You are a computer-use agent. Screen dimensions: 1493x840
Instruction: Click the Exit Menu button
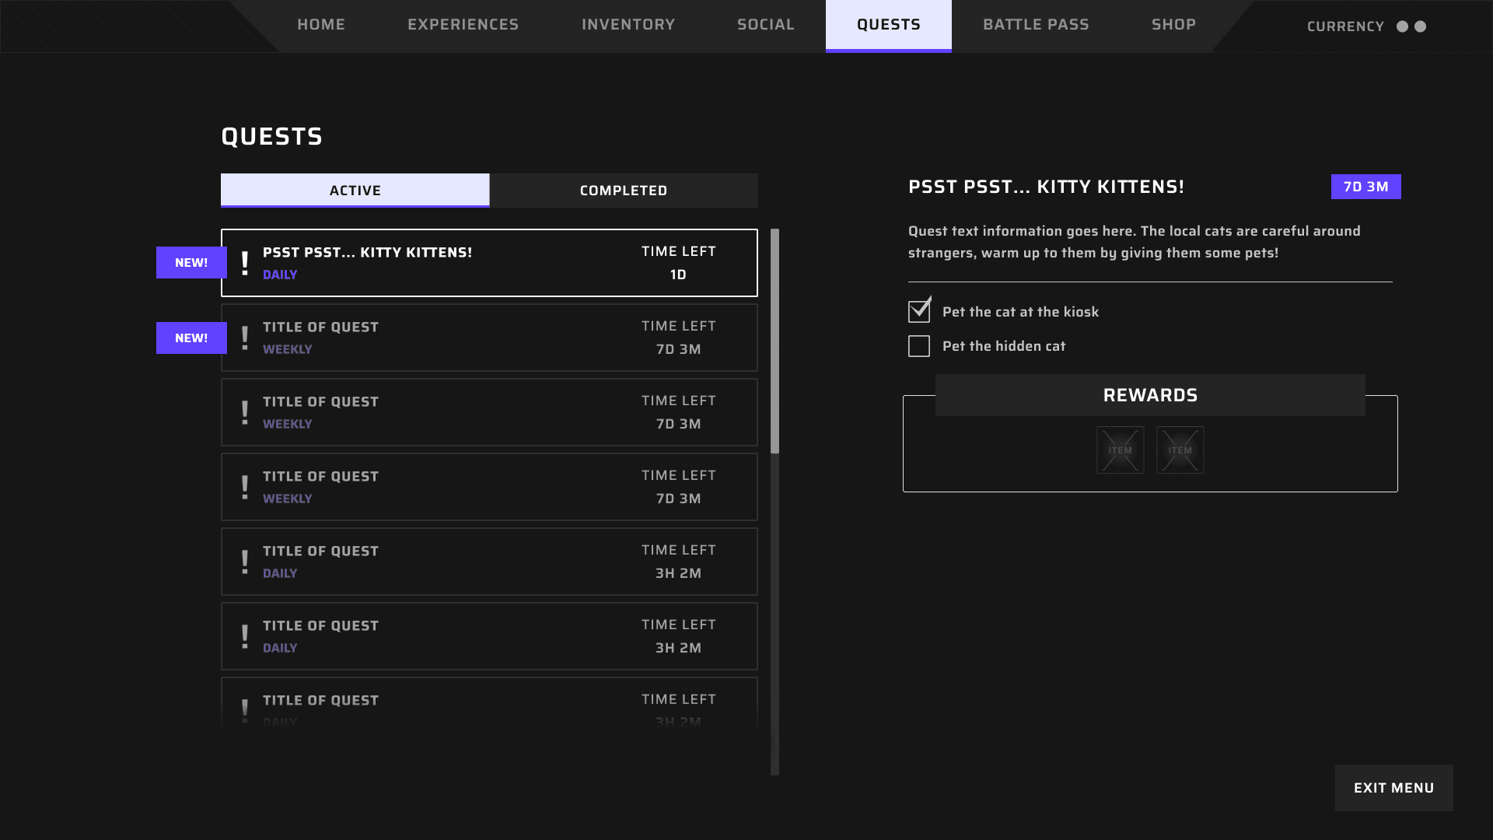click(x=1393, y=788)
